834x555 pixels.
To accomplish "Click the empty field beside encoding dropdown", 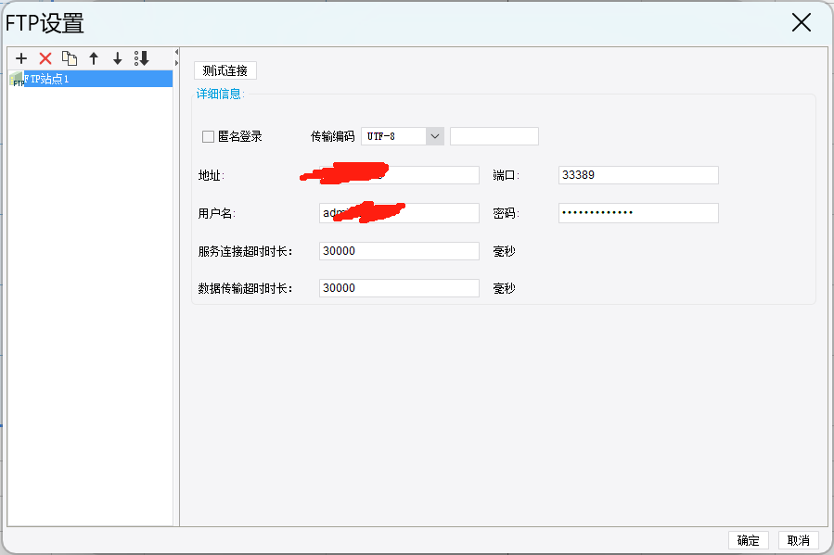I will click(x=494, y=136).
